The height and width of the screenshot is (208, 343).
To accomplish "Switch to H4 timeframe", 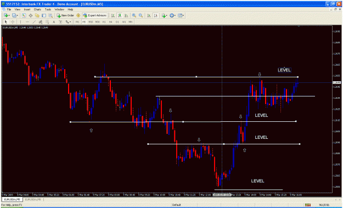I will (111, 22).
